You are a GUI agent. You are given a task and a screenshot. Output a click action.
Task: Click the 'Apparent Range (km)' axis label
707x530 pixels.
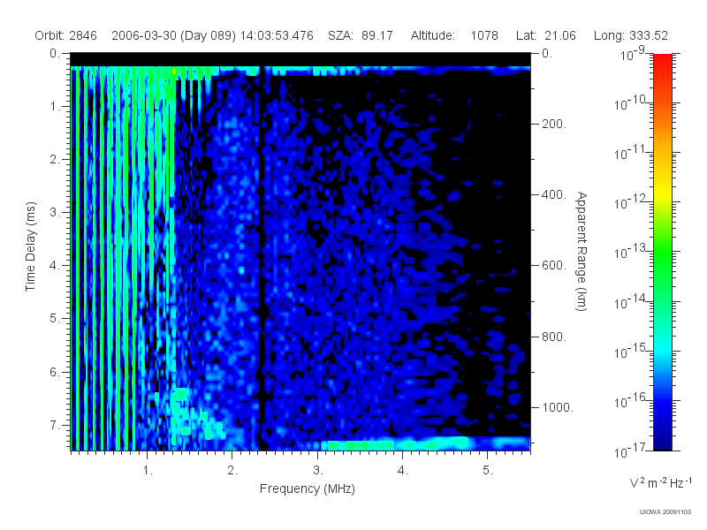click(582, 251)
